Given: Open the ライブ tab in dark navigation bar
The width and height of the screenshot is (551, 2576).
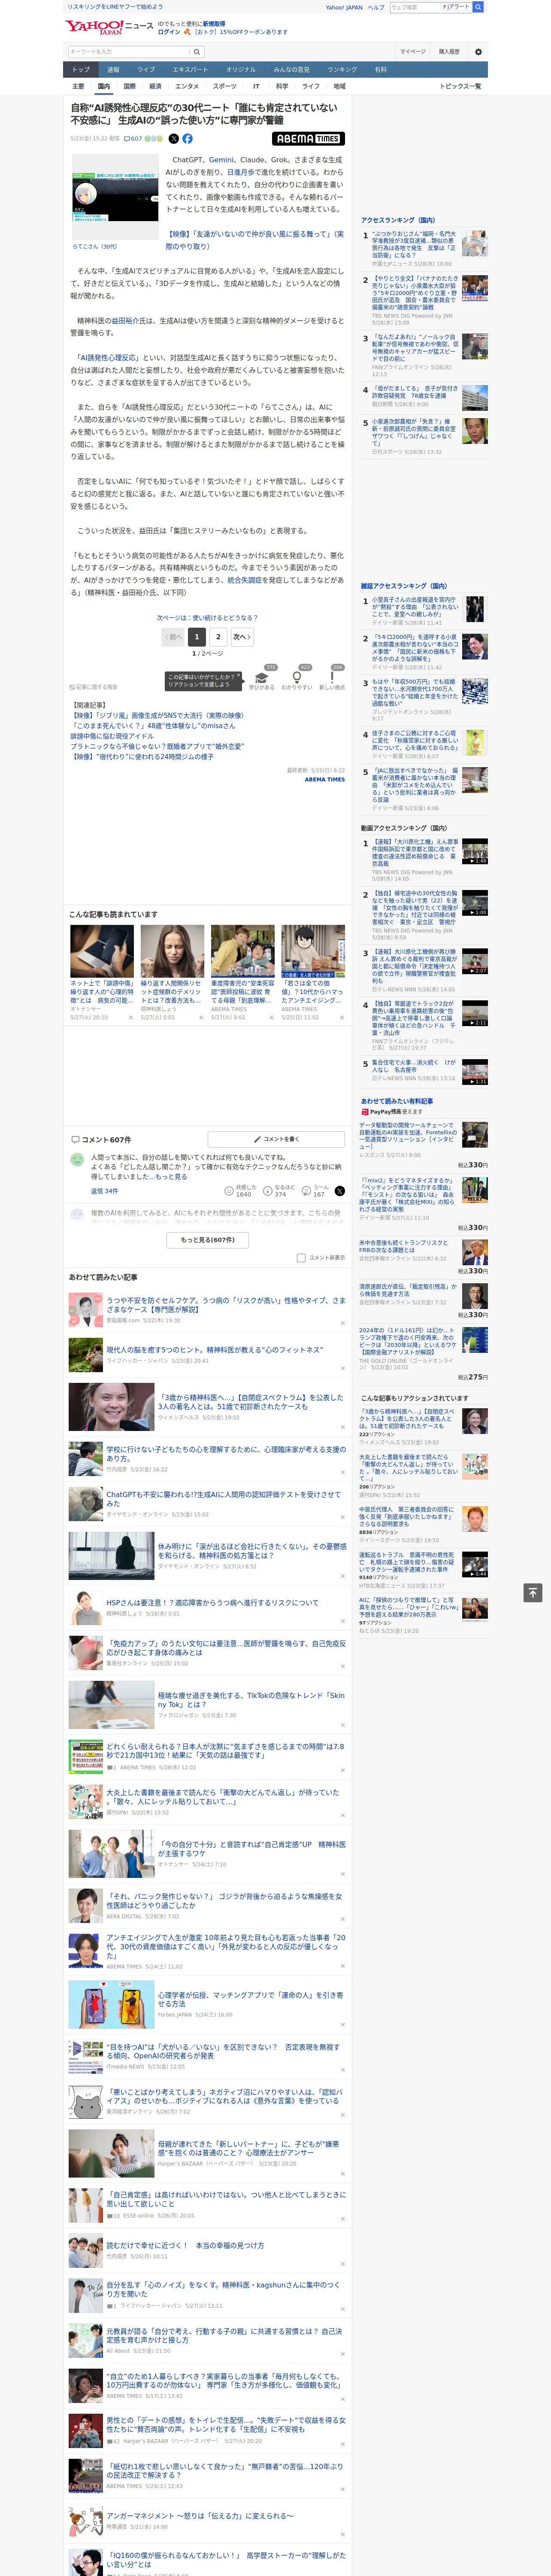Looking at the screenshot, I should tap(146, 69).
